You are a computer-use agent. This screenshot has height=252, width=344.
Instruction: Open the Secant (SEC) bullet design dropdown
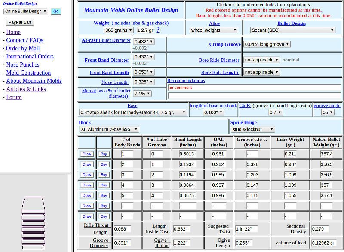click(293, 30)
